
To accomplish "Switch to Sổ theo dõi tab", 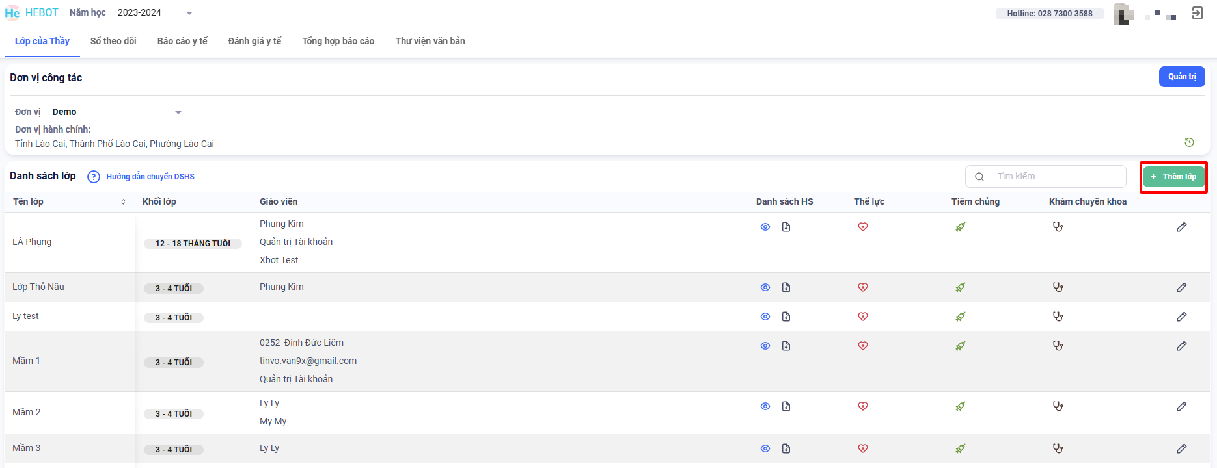I will point(113,41).
